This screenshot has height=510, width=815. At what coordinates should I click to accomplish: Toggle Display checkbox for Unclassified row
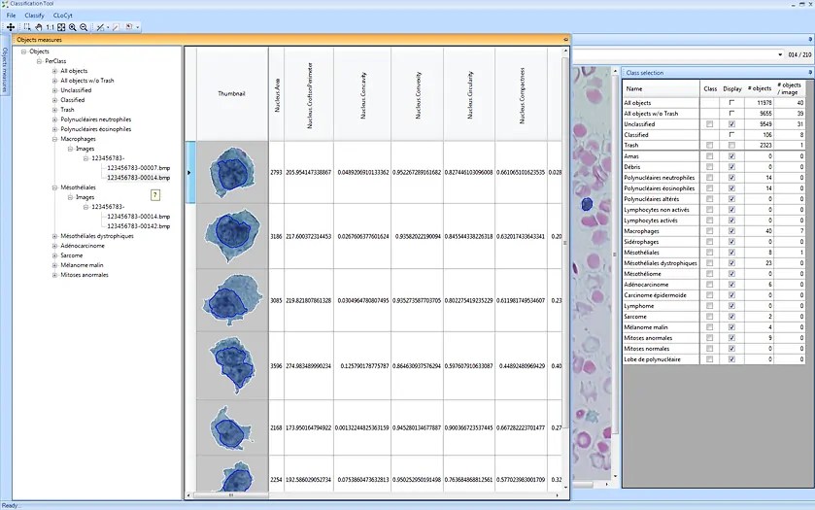pyautogui.click(x=731, y=124)
